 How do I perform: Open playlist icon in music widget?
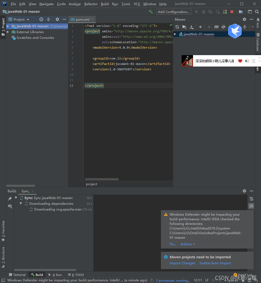(x=254, y=61)
